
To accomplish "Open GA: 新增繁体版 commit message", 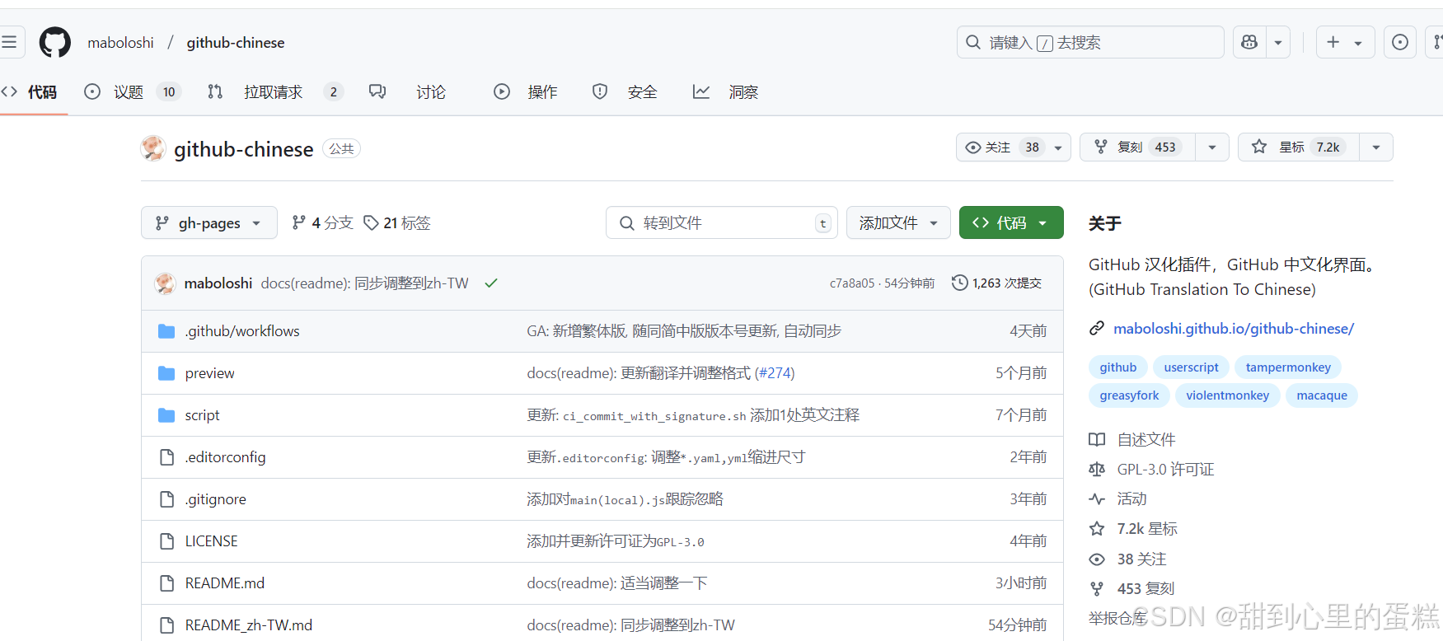I will (x=684, y=331).
